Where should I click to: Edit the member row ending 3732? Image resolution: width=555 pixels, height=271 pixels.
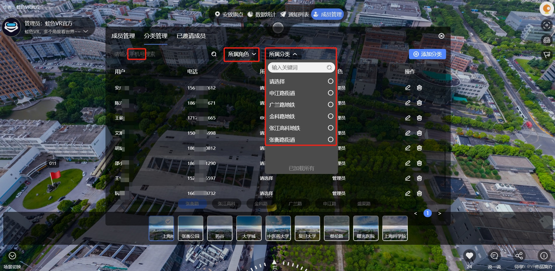(x=408, y=193)
